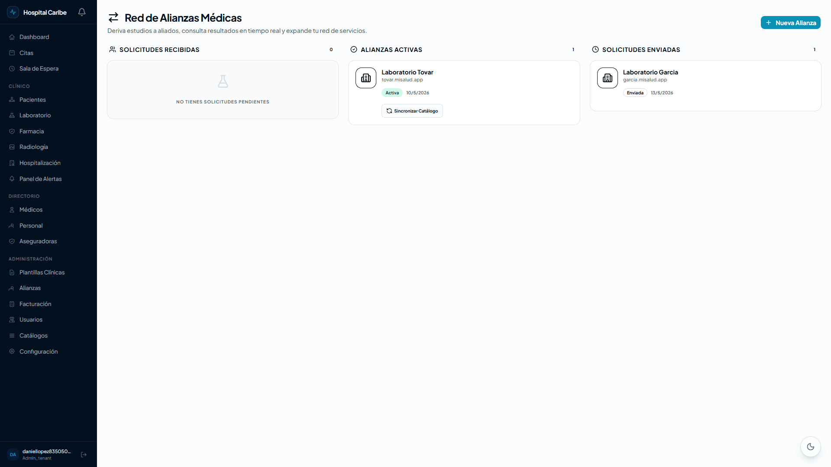Open the notifications bell
This screenshot has height=467, width=831.
(82, 12)
